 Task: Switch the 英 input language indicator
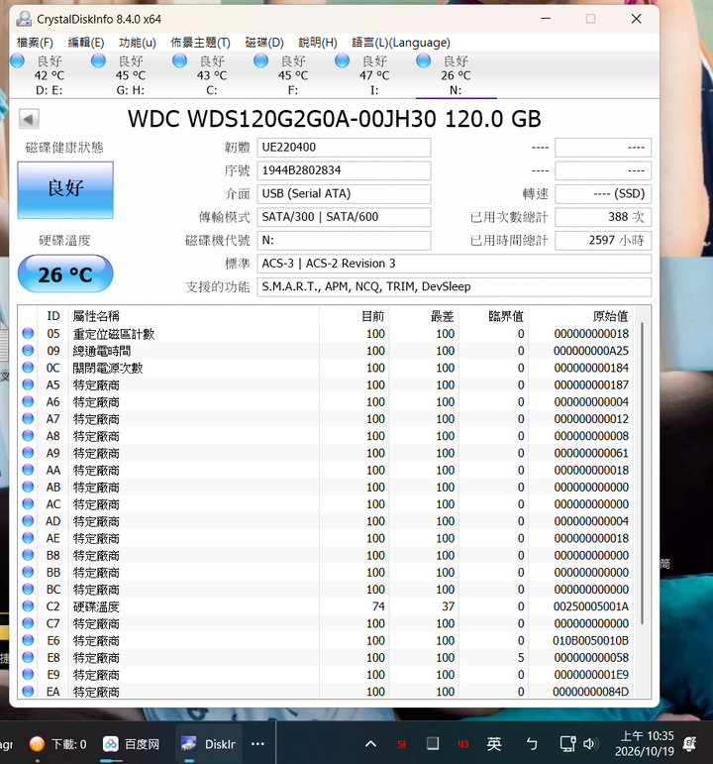(494, 744)
